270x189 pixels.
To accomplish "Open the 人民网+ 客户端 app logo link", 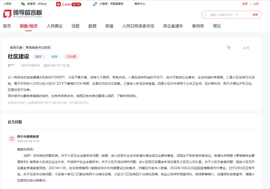I will pos(68,4).
